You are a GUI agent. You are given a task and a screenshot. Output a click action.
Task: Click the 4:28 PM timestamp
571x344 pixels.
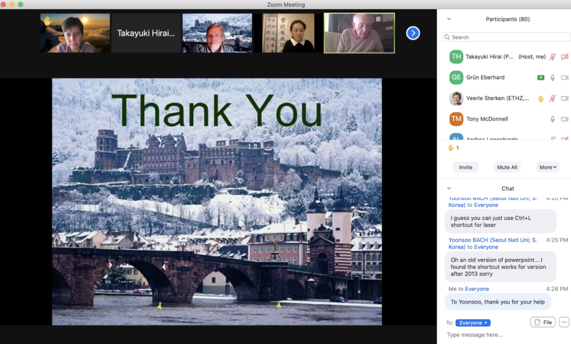click(x=557, y=289)
